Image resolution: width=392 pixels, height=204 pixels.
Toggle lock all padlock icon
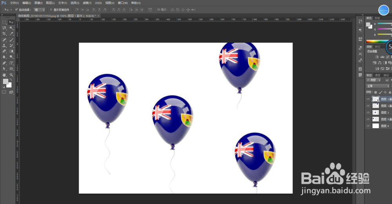(x=390, y=92)
